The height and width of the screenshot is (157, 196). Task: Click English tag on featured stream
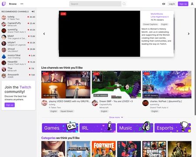164,24
